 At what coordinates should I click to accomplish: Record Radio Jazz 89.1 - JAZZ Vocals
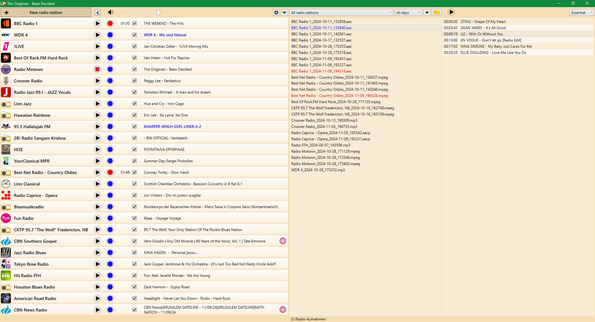110,92
